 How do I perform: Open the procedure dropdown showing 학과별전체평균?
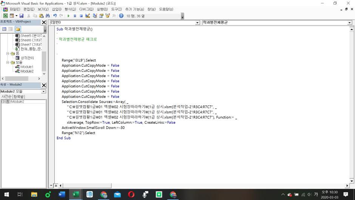click(x=349, y=23)
